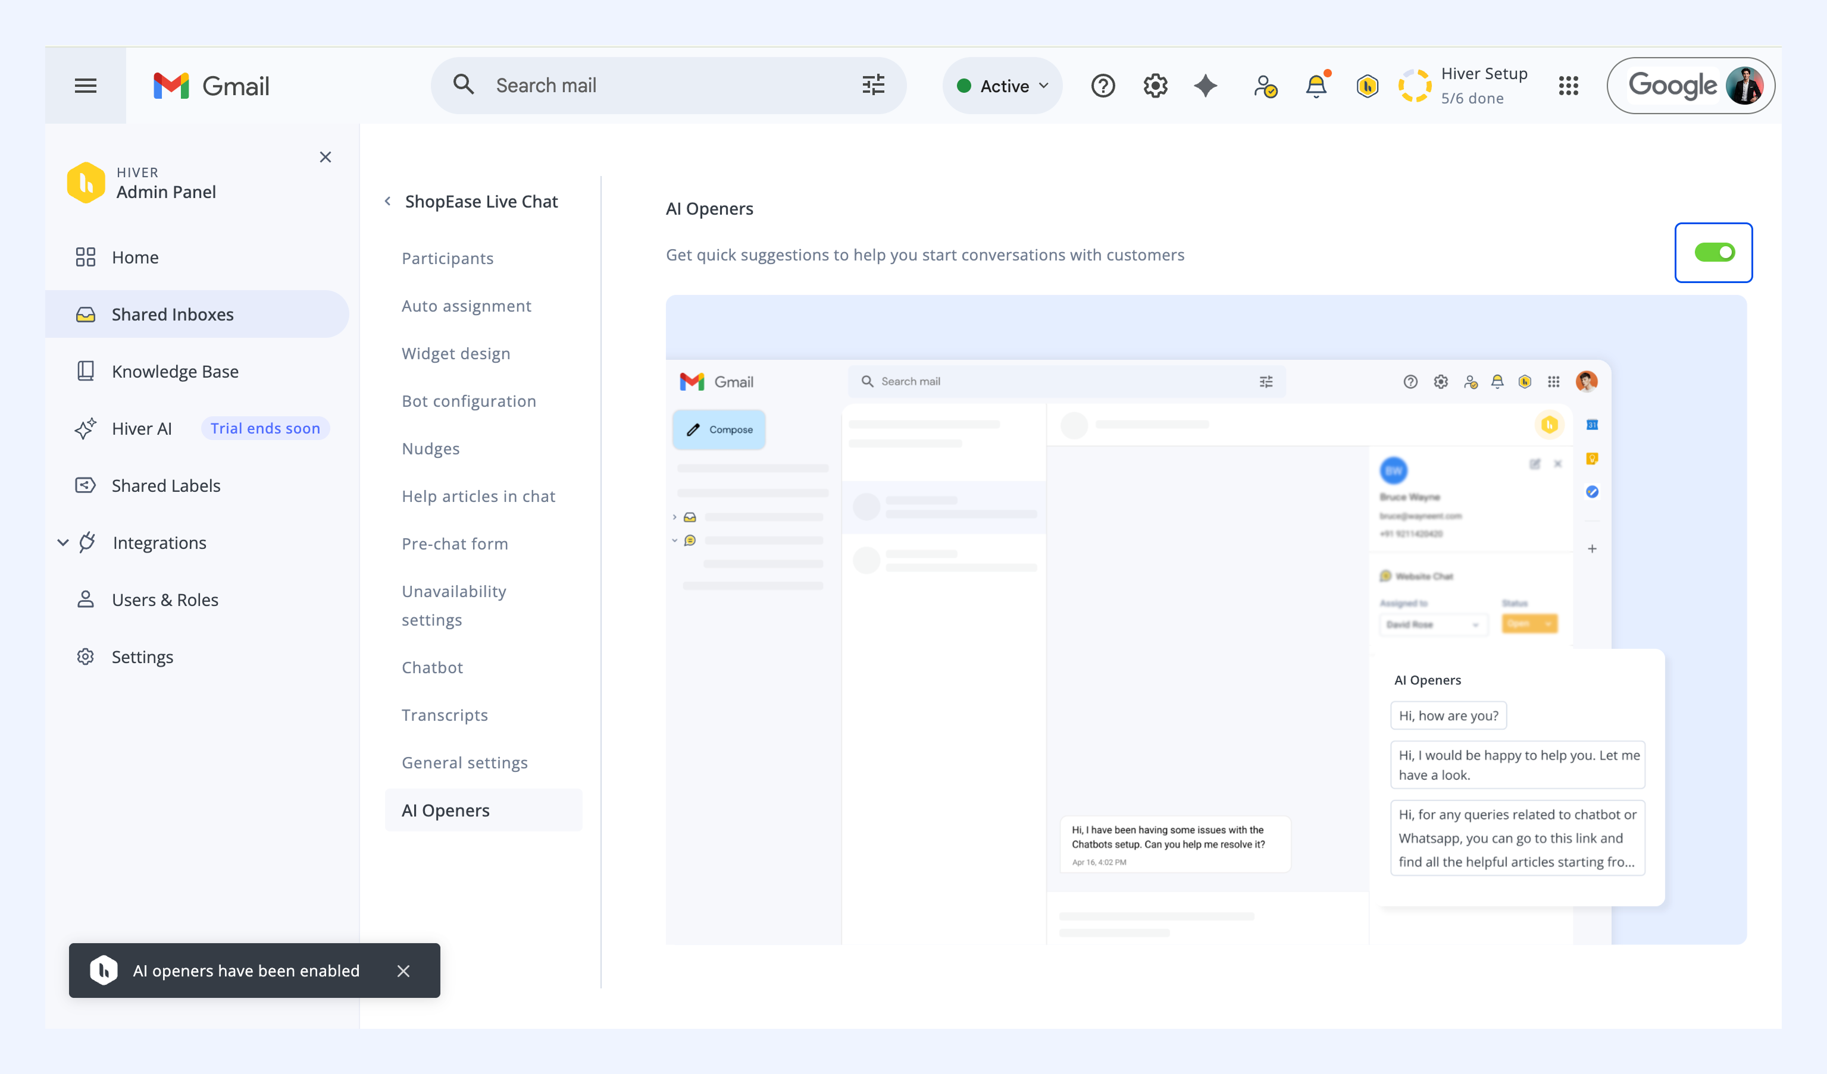1827x1074 pixels.
Task: Disable the AI Openers toggle
Action: coord(1714,252)
